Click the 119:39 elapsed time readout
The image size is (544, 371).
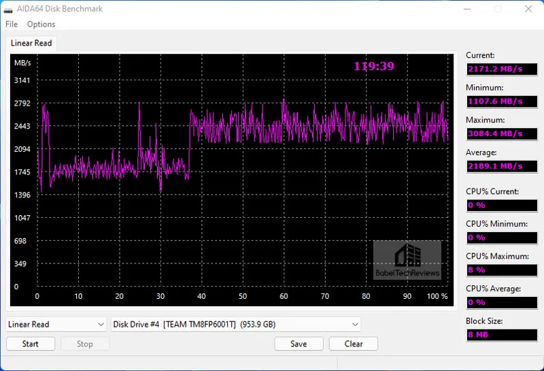(374, 66)
